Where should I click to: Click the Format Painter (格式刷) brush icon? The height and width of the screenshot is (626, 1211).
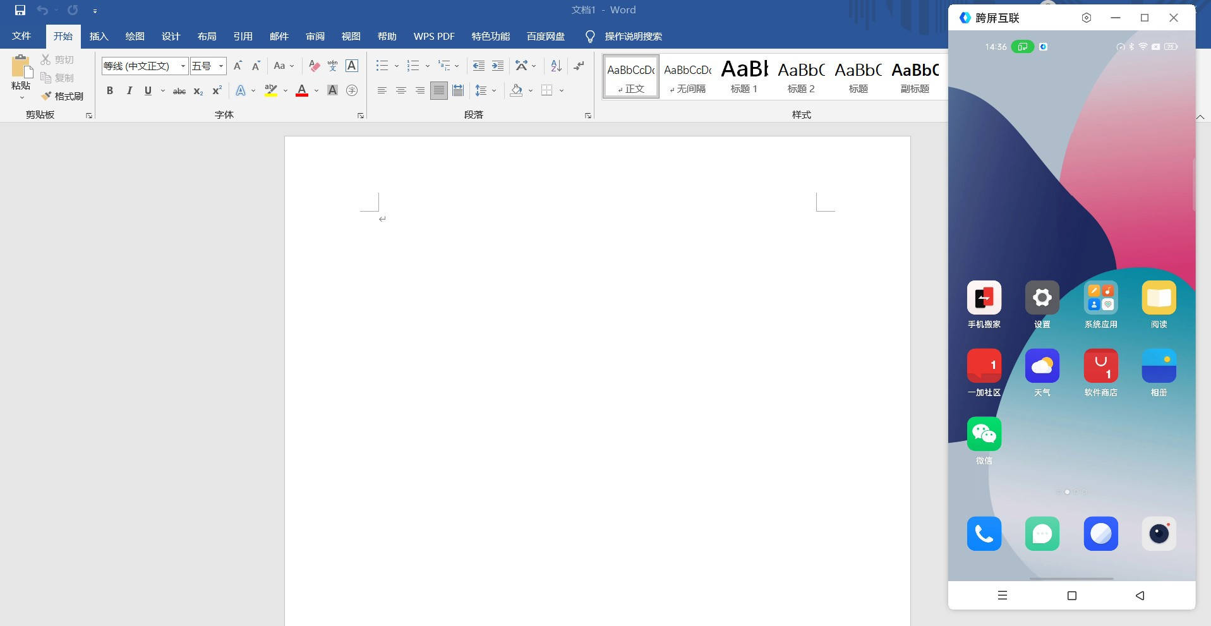click(x=46, y=96)
